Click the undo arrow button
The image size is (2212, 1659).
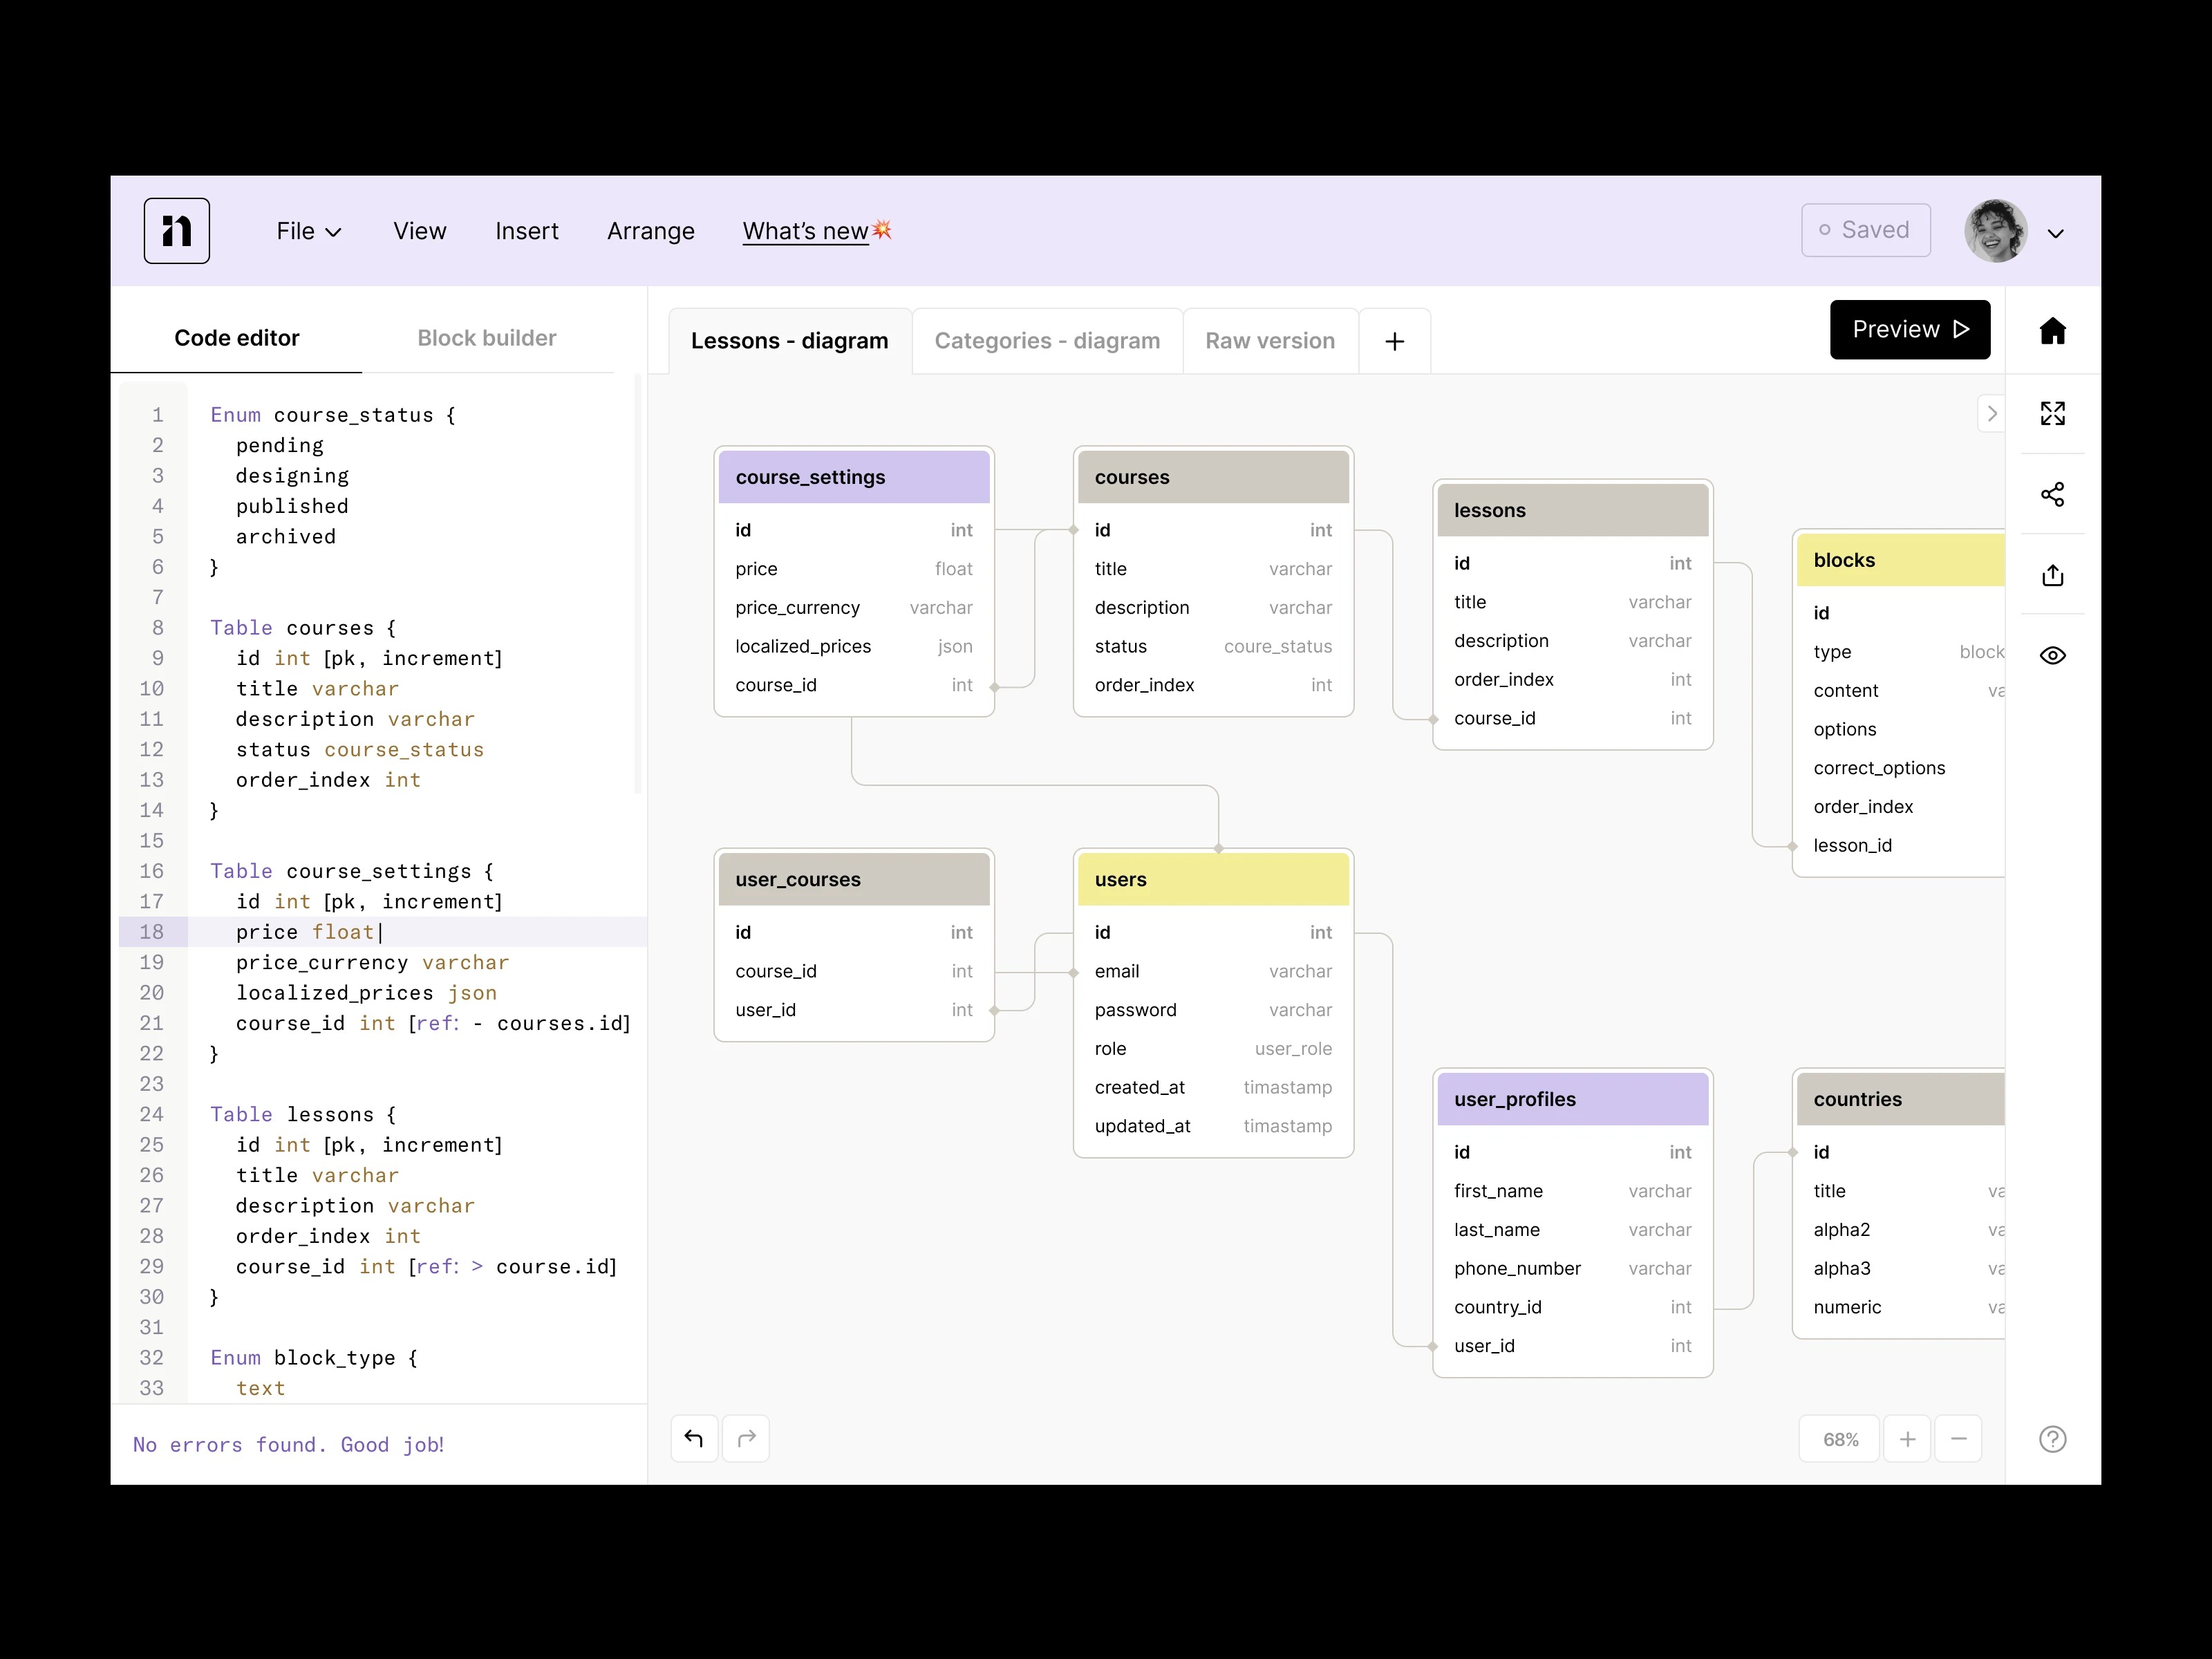click(694, 1438)
